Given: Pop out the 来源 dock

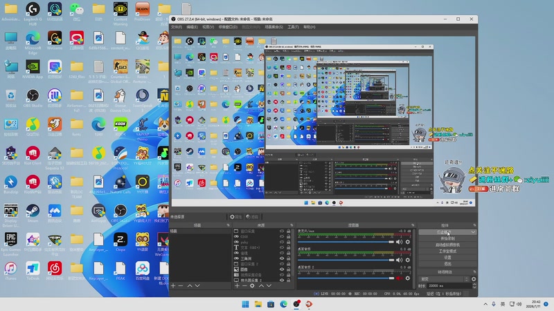Looking at the screenshot, I should 292,225.
